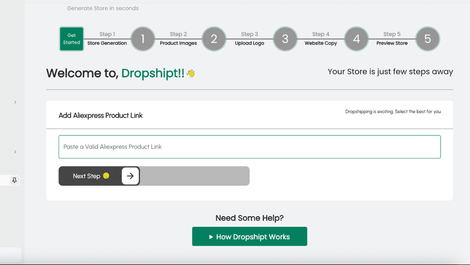This screenshot has width=470, height=265.
Task: Click the Get Started step badge
Action: point(72,39)
